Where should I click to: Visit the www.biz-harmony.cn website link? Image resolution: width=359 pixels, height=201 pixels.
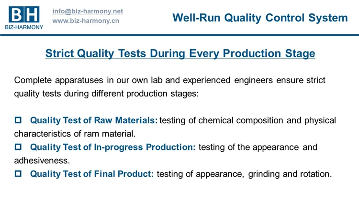tap(86, 21)
